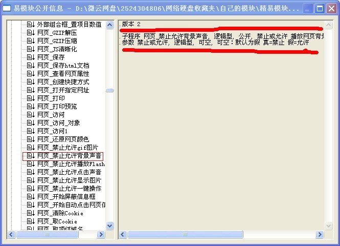
Task: Click tree list scroll-right arrow
Action: coord(101,235)
